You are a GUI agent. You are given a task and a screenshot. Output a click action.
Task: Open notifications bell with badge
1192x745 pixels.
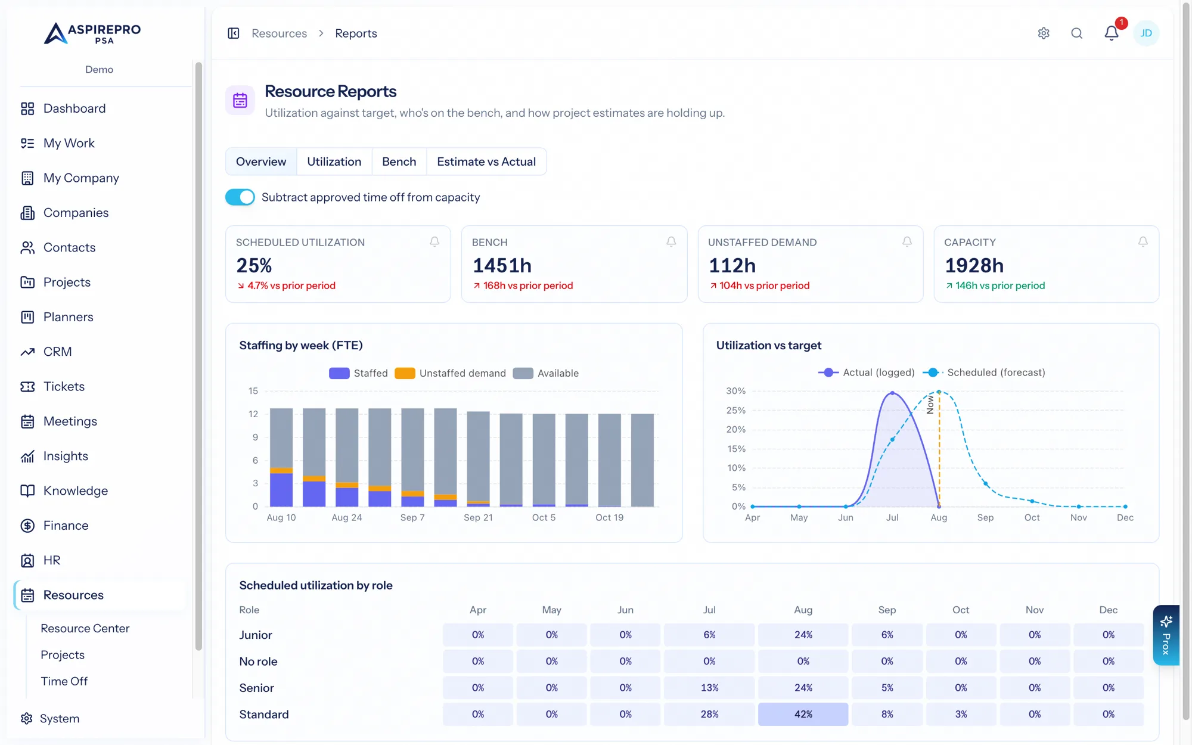pyautogui.click(x=1112, y=33)
